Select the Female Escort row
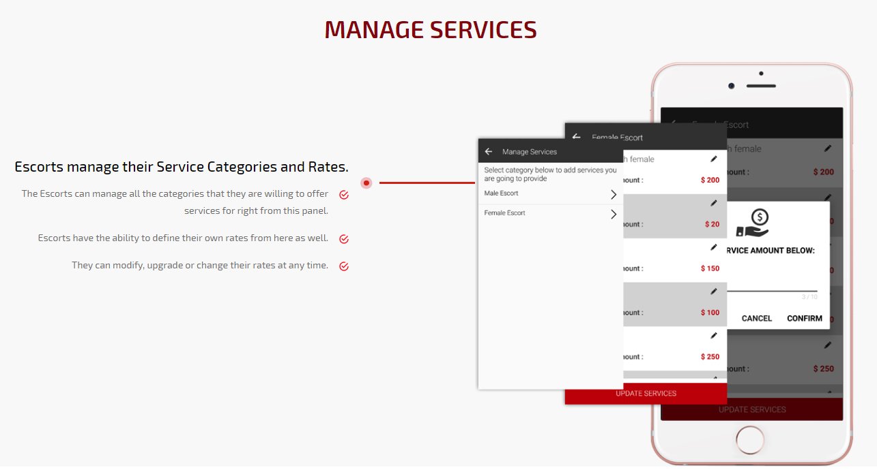 coord(550,214)
